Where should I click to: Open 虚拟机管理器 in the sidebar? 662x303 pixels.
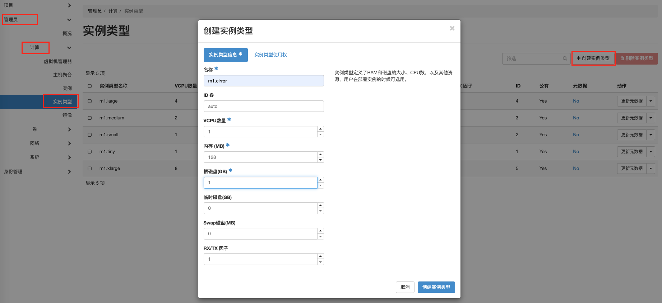tap(58, 62)
